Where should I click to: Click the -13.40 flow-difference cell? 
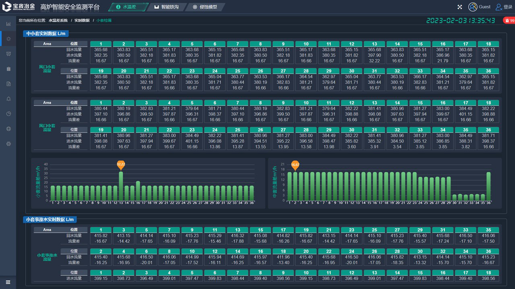(283, 263)
